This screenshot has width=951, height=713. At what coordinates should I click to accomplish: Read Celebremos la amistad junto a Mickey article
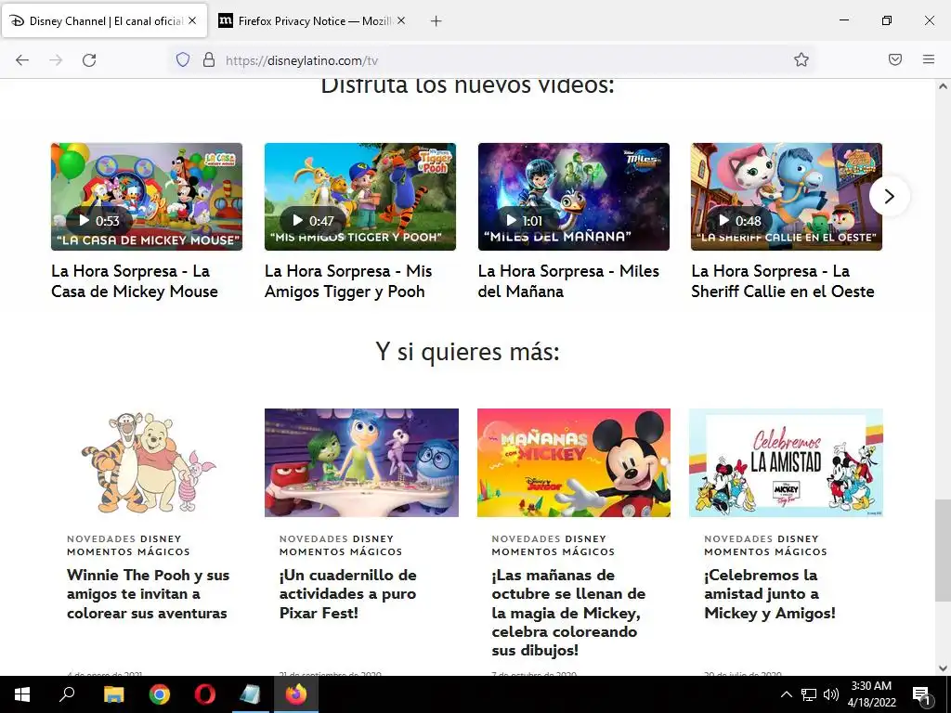pyautogui.click(x=770, y=593)
